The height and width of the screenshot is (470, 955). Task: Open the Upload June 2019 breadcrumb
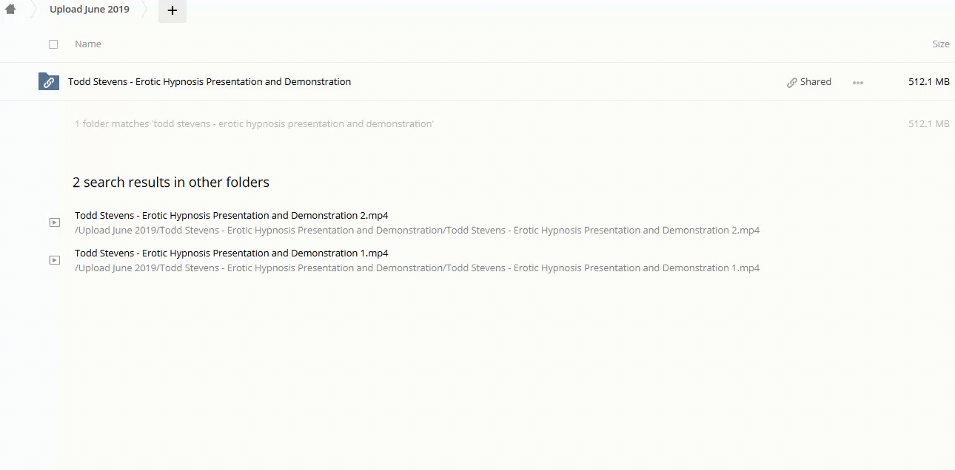pos(90,10)
